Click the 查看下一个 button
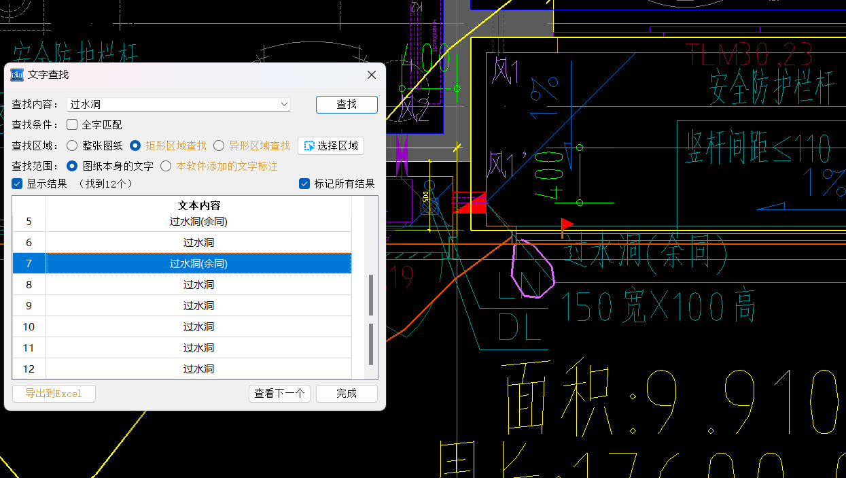 (279, 394)
